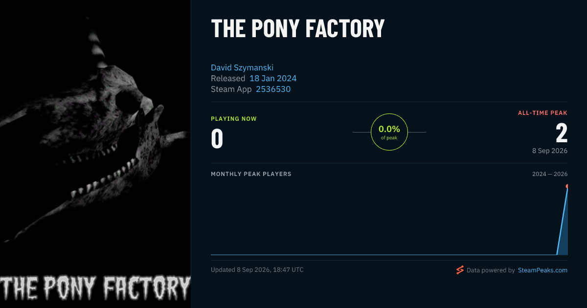Click The Pony Factory cover art
The height and width of the screenshot is (308, 587).
pos(95,154)
